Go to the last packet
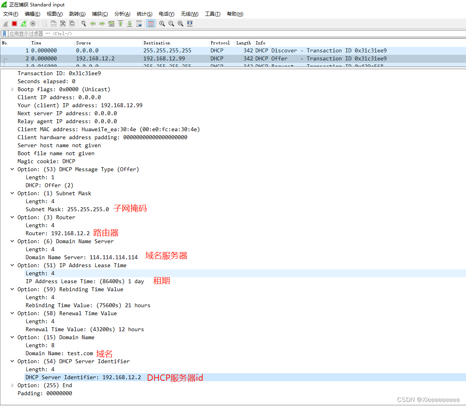The width and height of the screenshot is (466, 406). [x=129, y=23]
